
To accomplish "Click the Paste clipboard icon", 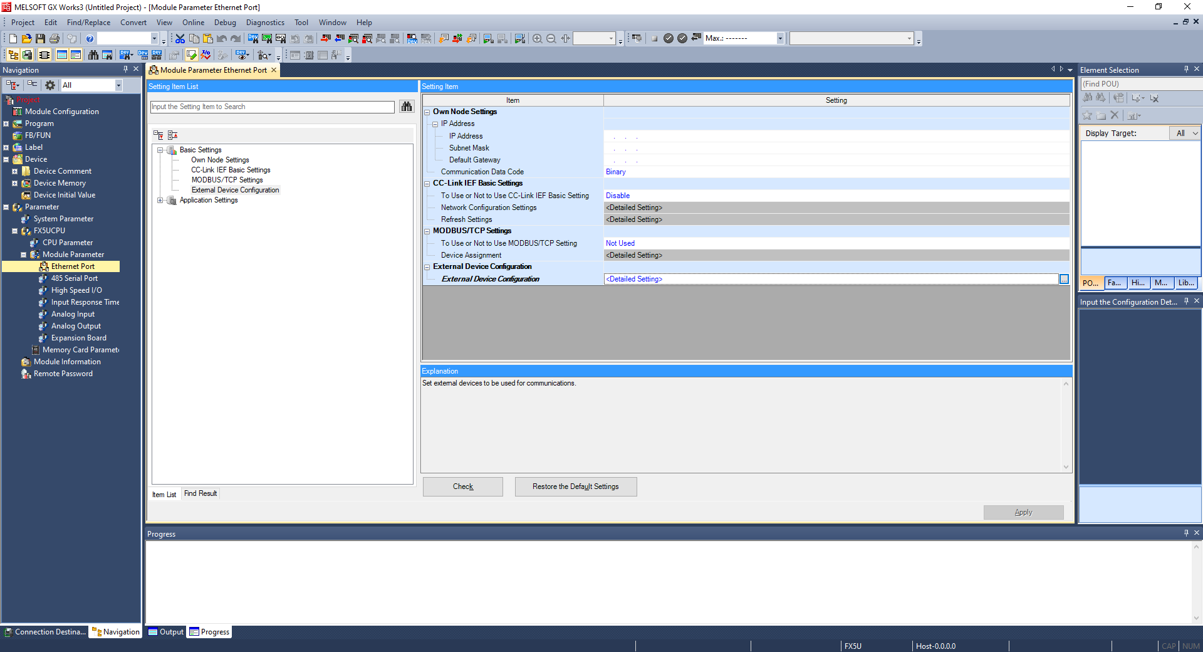I will coord(208,39).
